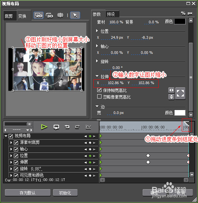Click the 素材 100.0 % opacity field
The image size is (198, 203).
116,22
